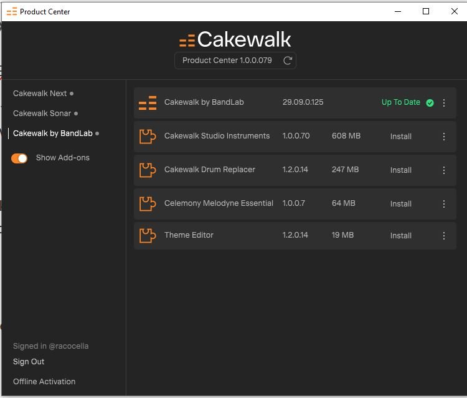
Task: Open Offline Activation
Action: pyautogui.click(x=44, y=382)
